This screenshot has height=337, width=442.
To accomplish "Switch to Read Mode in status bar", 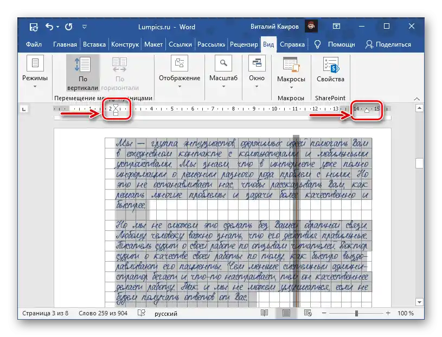I will tap(264, 313).
